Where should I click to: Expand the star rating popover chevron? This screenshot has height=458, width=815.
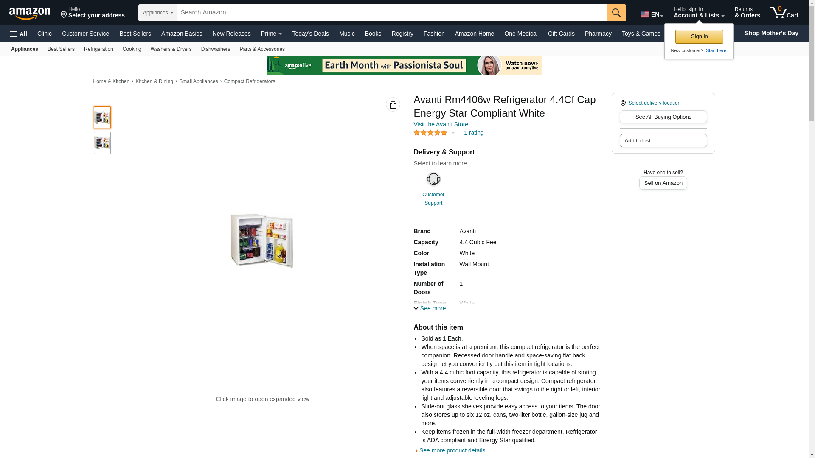click(453, 133)
